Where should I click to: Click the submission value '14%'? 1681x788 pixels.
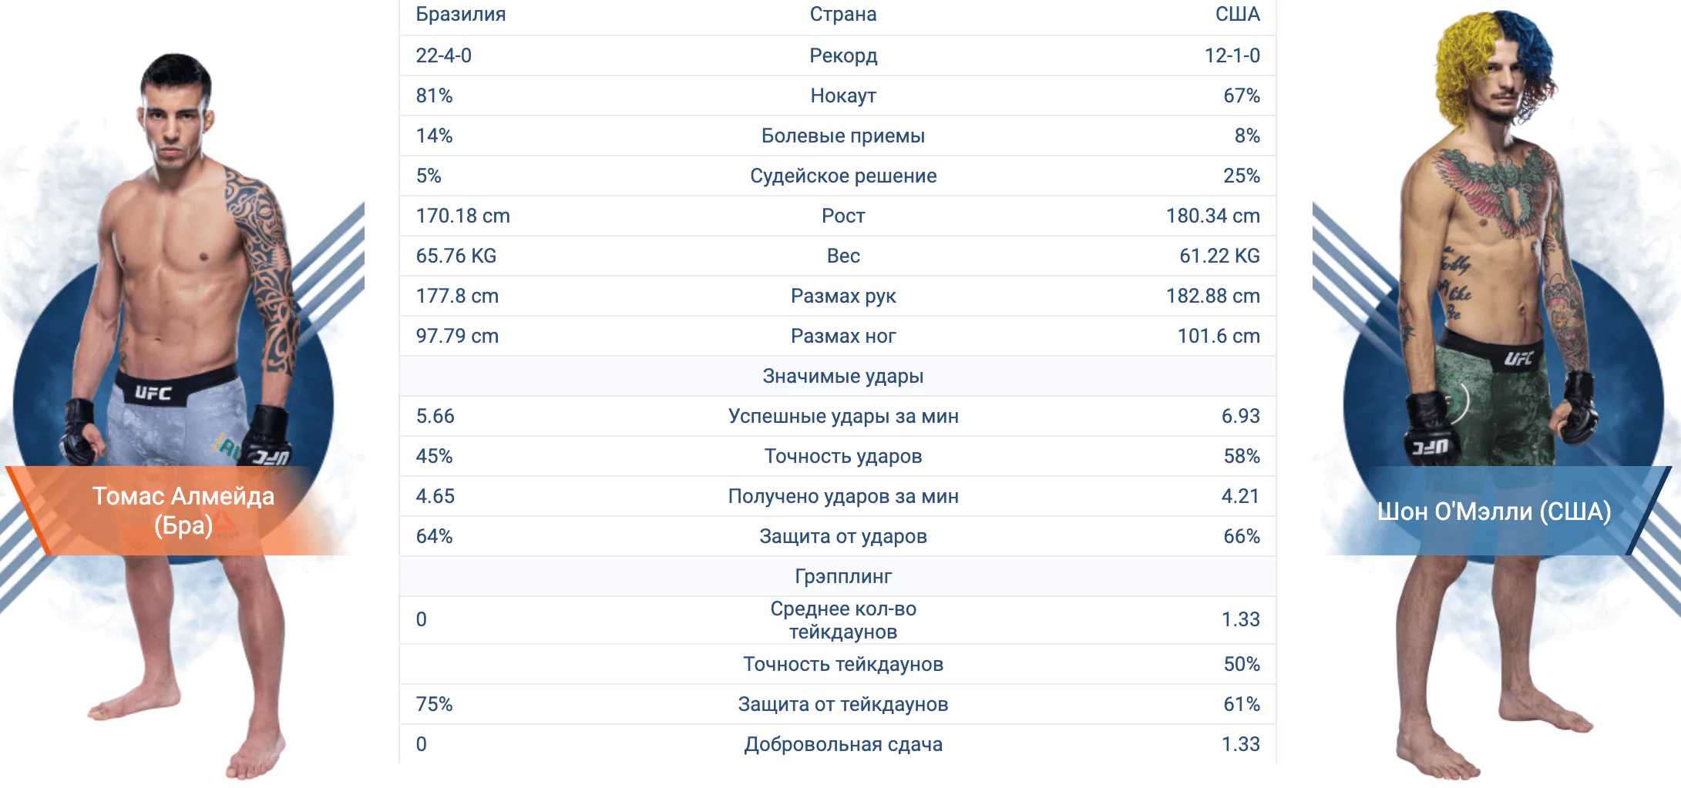click(x=434, y=136)
